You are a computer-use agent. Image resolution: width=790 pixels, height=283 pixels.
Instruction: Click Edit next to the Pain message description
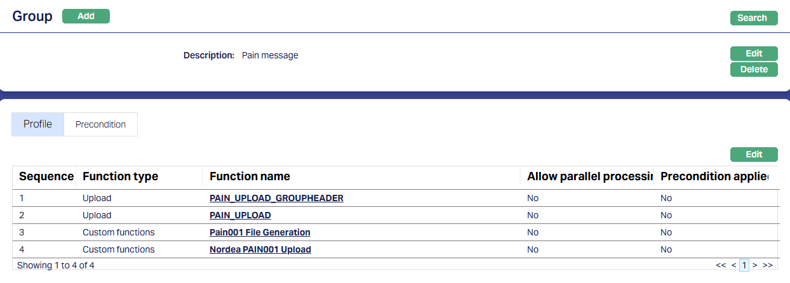click(754, 54)
